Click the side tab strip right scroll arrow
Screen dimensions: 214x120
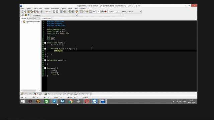pyautogui.click(x=39, y=19)
